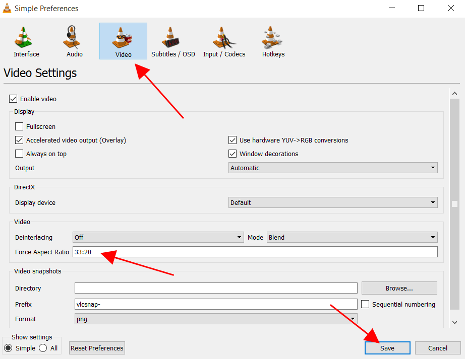Select the Audio preferences icon

point(74,41)
